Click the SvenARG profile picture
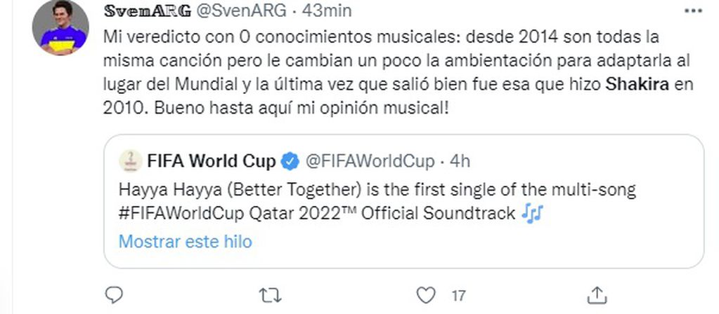The image size is (719, 314). 61,28
